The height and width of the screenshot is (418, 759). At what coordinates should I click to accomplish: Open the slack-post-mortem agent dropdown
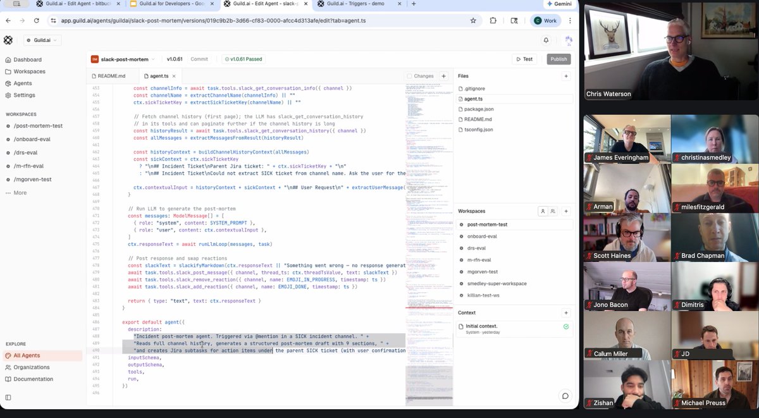pos(122,59)
